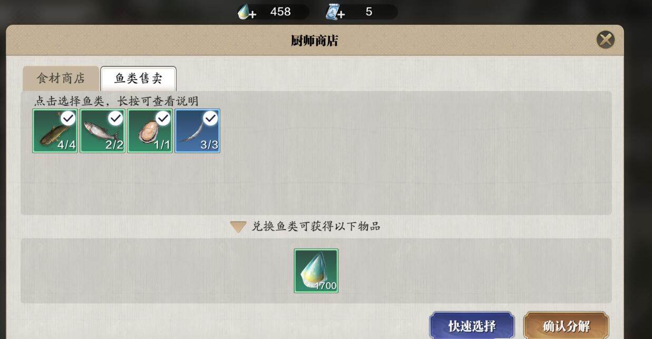Uncheck the silver fish selection checkmark
652x339 pixels.
click(x=115, y=118)
